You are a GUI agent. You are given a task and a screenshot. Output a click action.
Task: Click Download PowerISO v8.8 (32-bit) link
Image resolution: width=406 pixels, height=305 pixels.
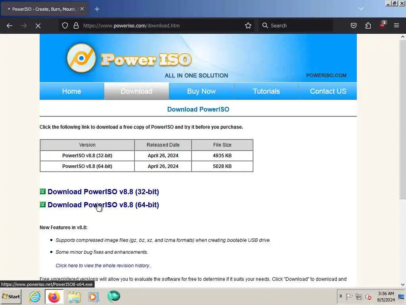(x=103, y=192)
